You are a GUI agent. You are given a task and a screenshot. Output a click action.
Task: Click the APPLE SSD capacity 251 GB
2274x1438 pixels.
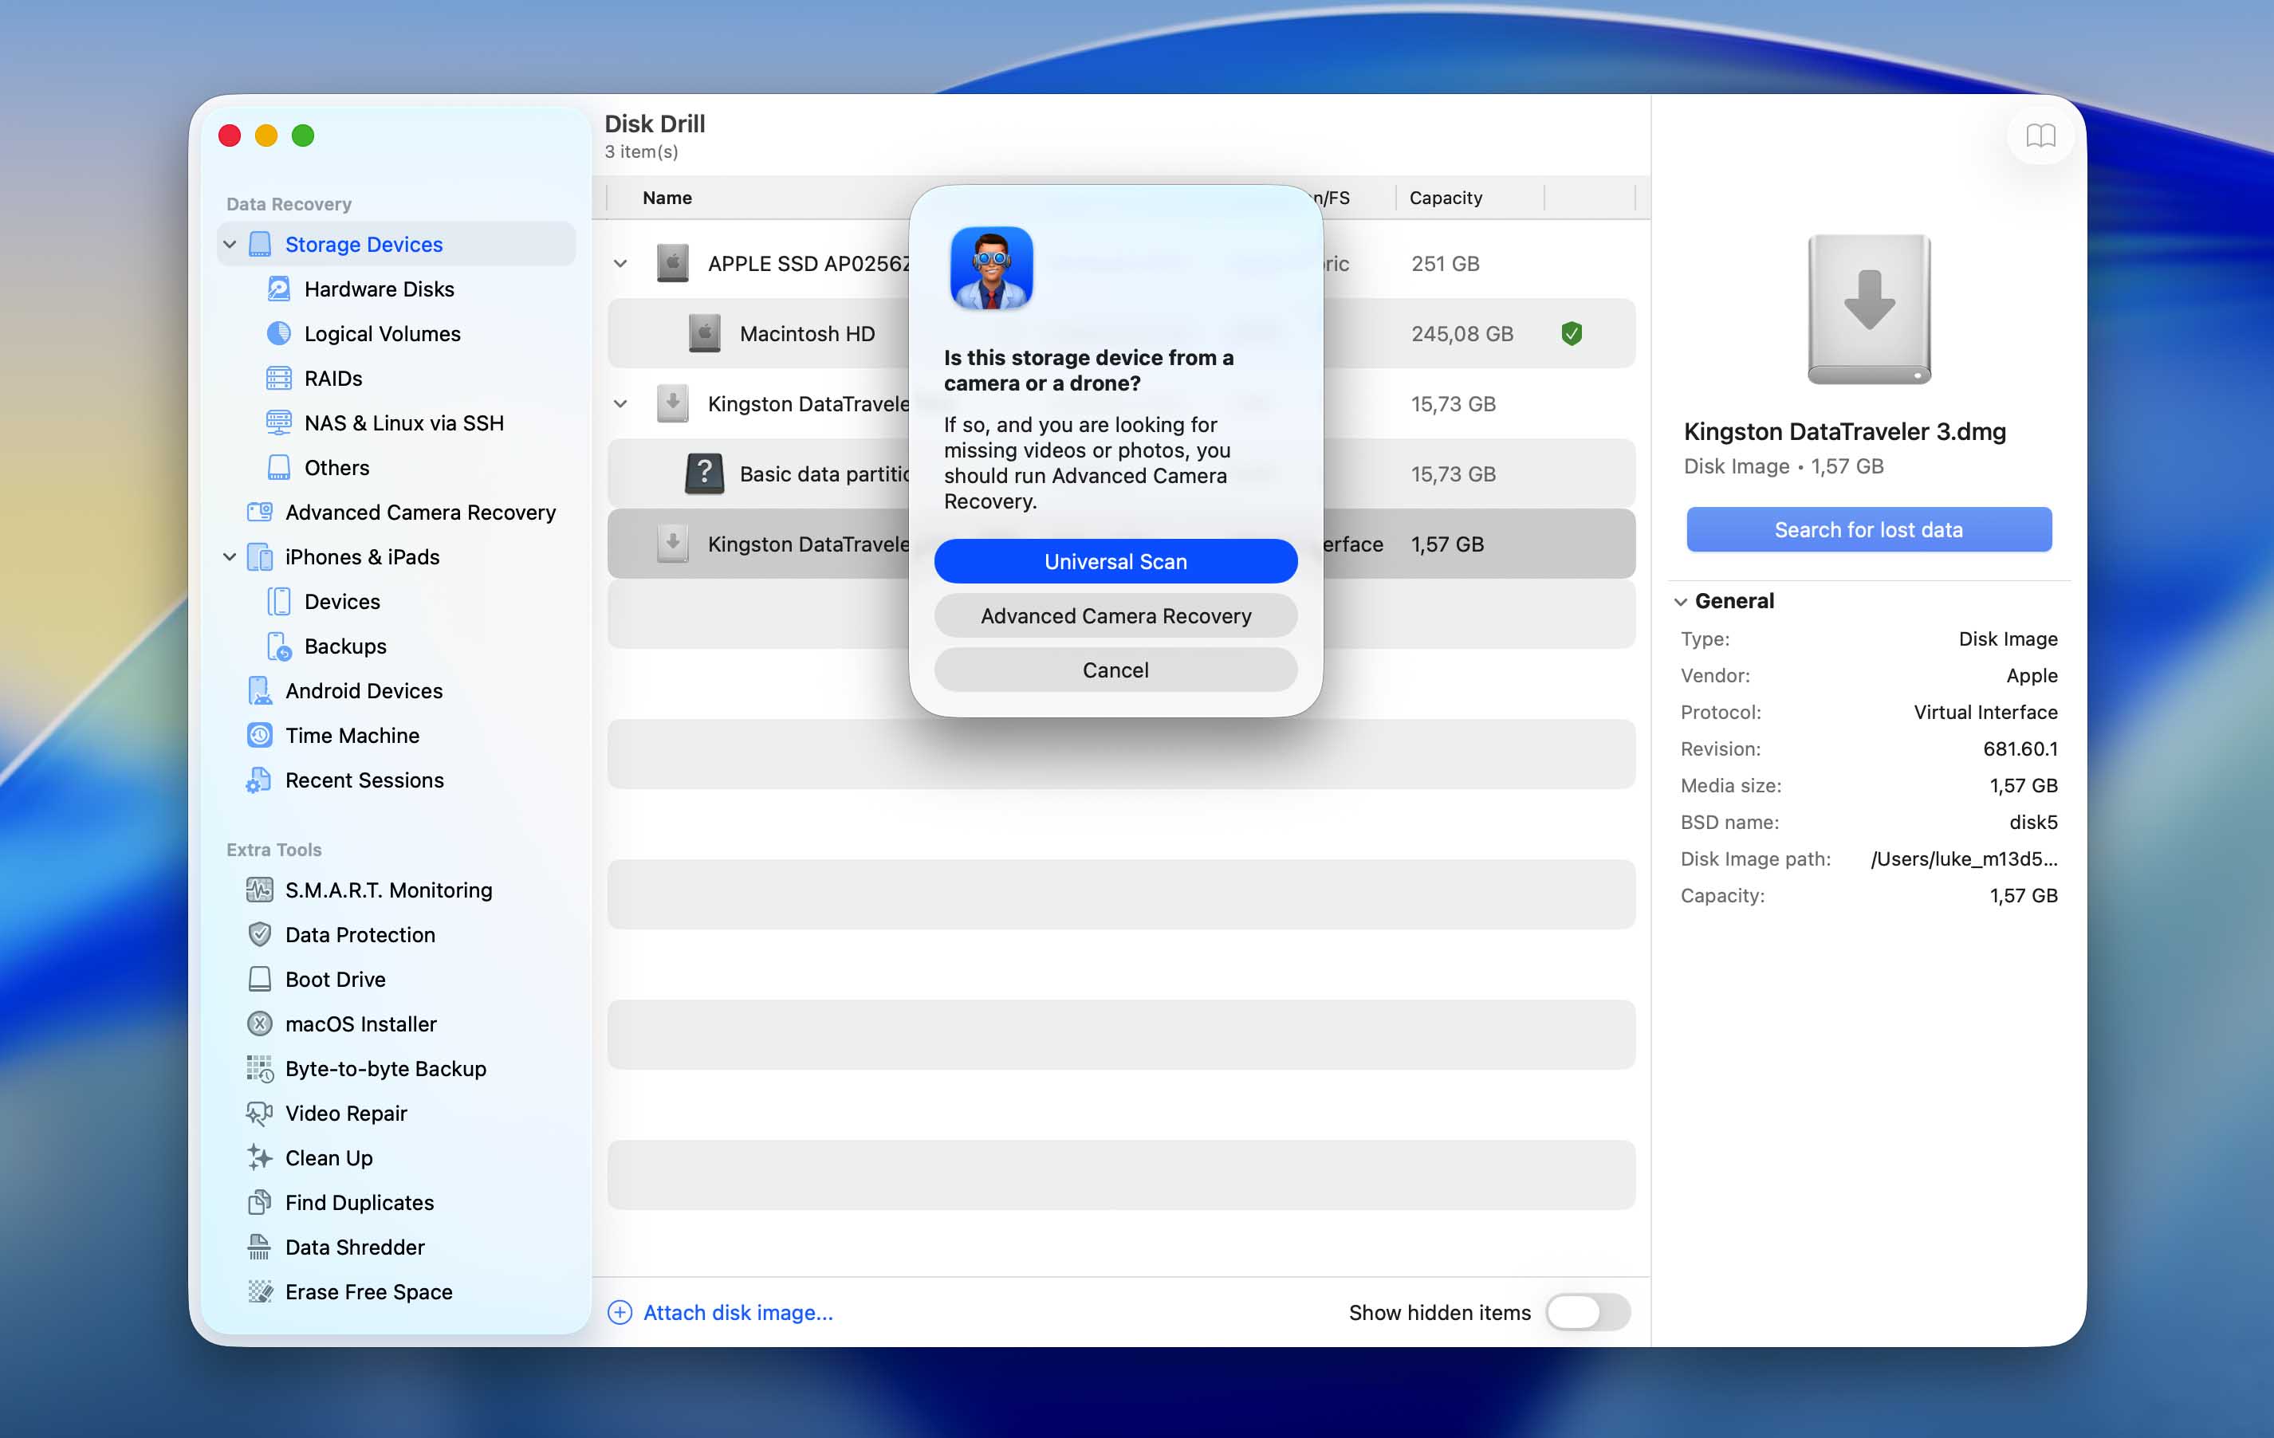point(1445,263)
